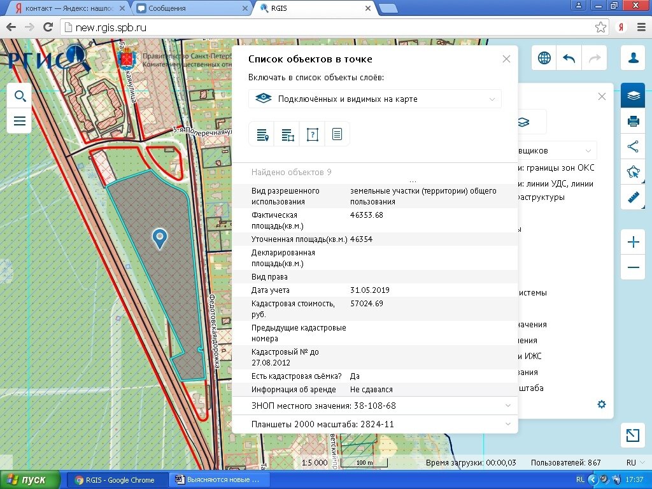
Task: Click the clarified area value '46354'
Action: [x=362, y=239]
